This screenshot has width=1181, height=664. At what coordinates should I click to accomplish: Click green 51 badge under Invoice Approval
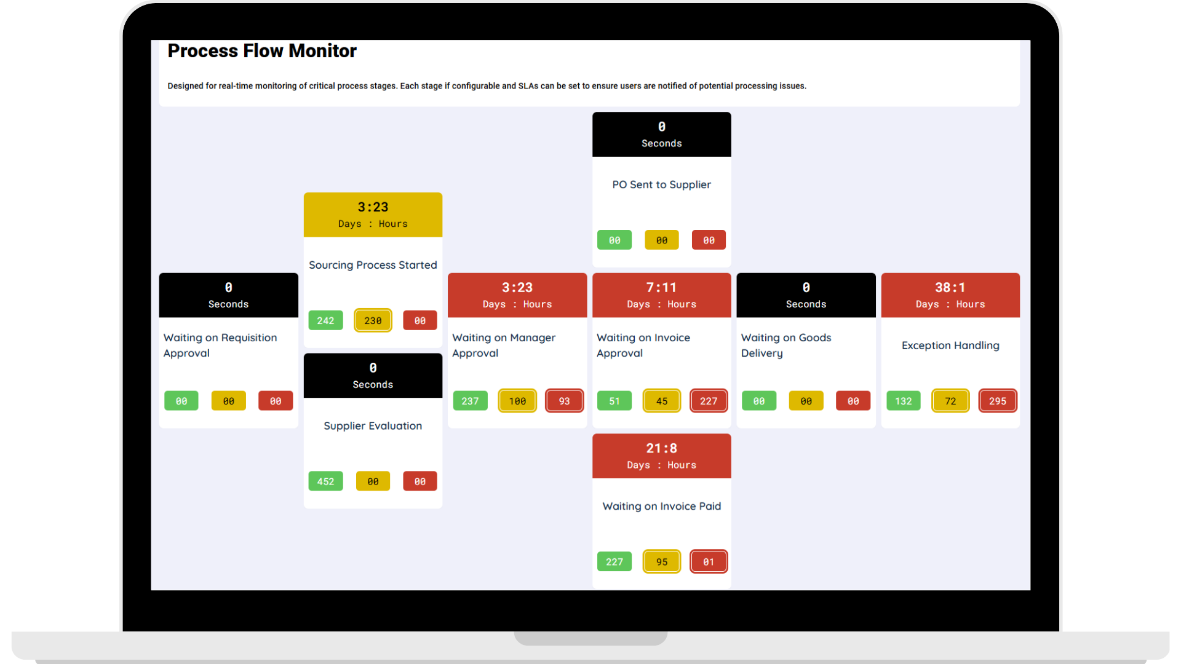click(614, 401)
